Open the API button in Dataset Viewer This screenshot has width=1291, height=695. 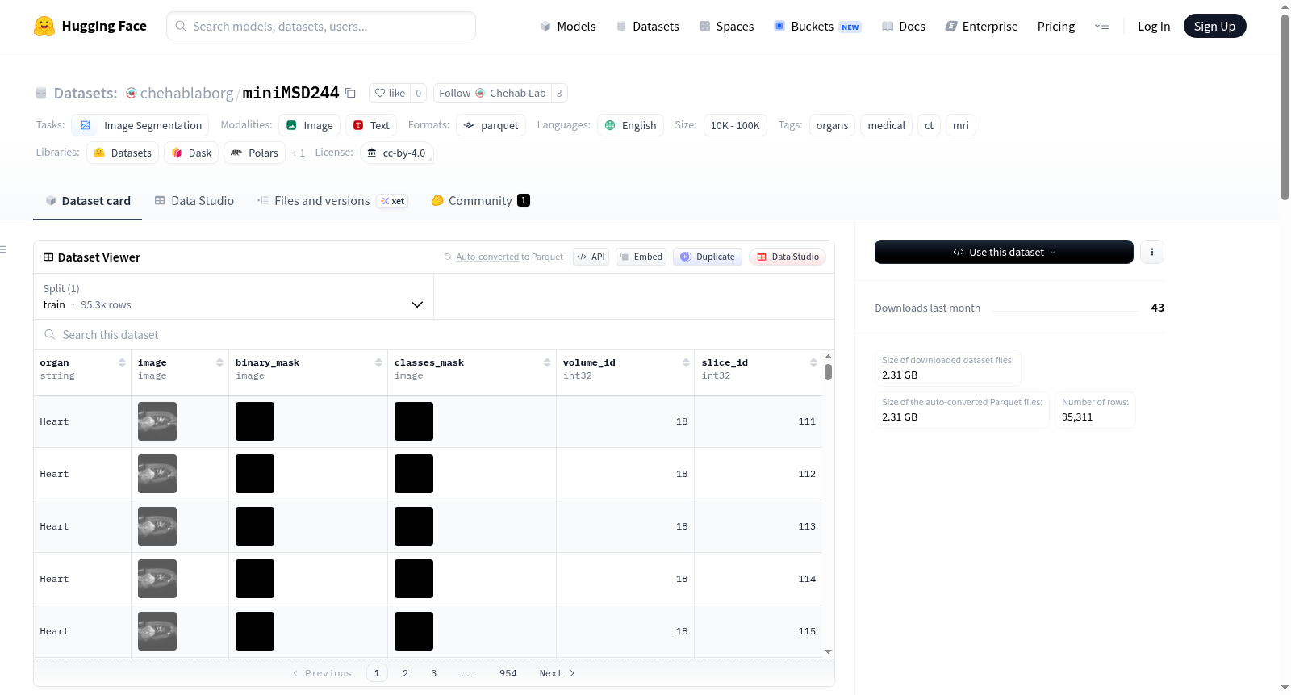(591, 257)
